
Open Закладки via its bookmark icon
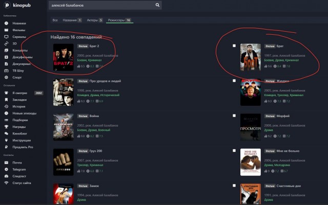click(x=6, y=100)
